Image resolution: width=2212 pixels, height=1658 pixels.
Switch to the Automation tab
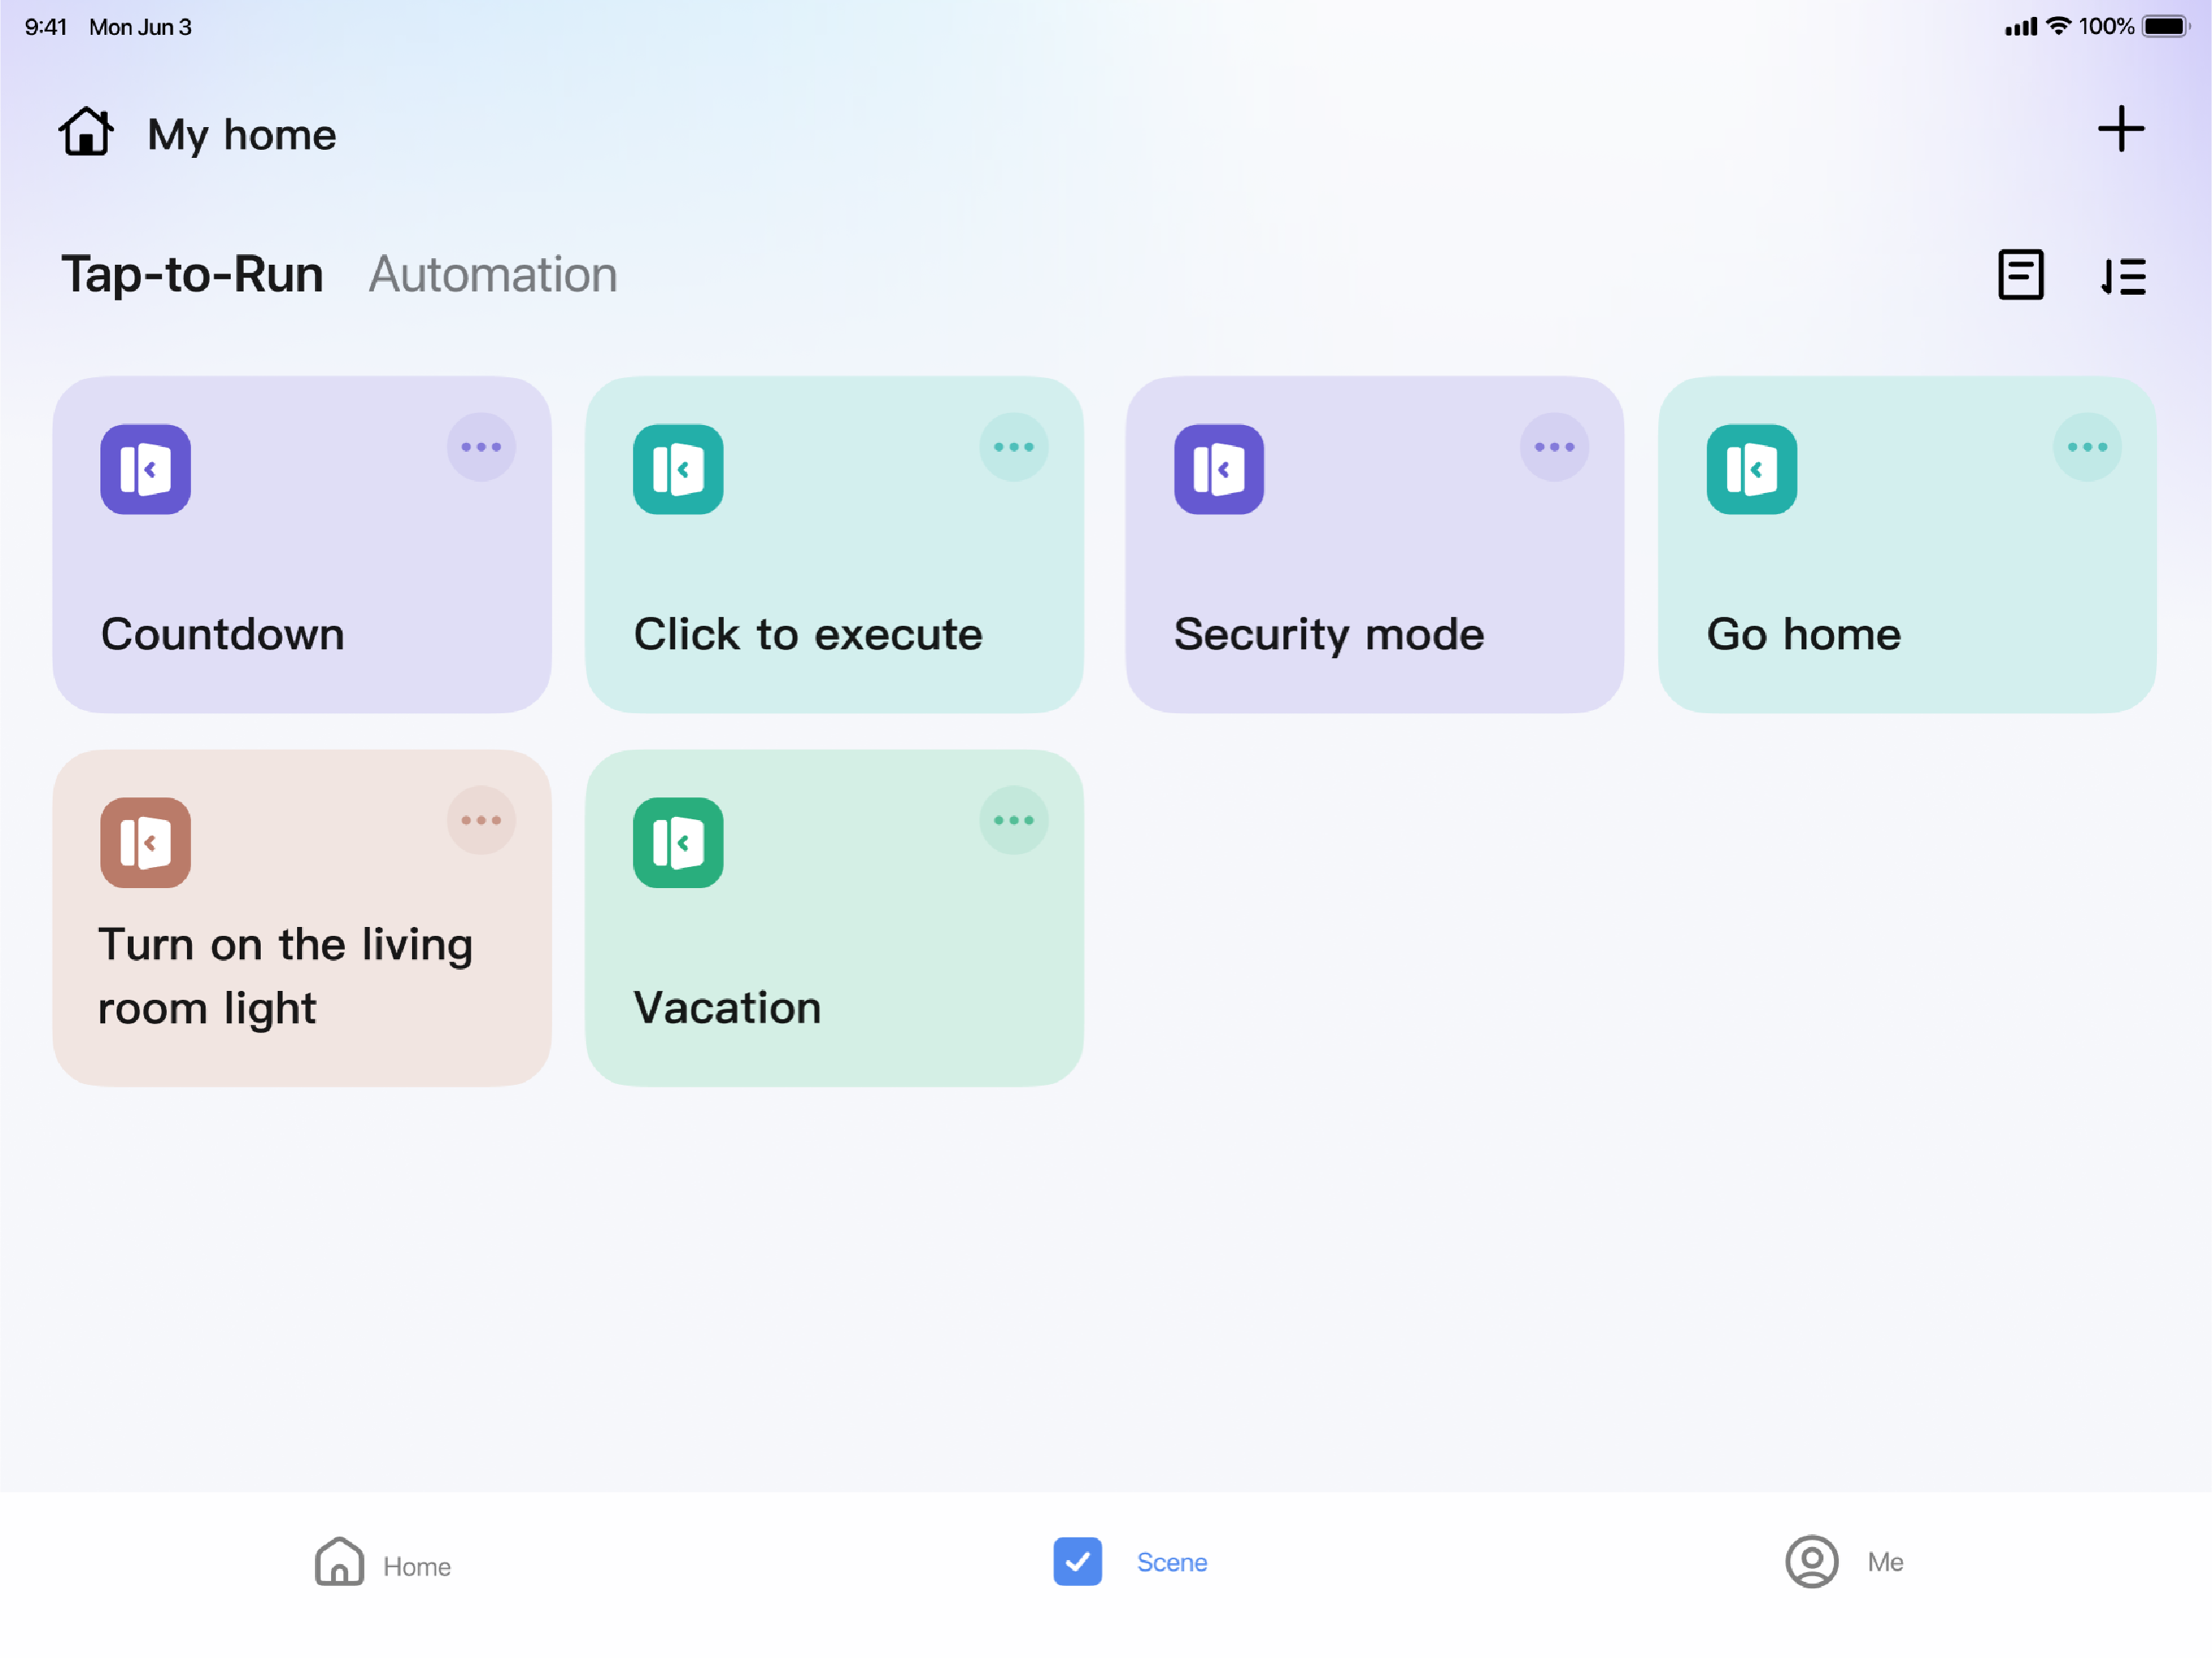(x=493, y=274)
